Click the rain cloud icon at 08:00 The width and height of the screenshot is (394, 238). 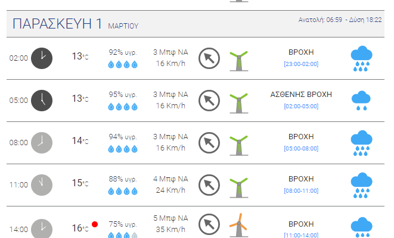click(x=361, y=143)
